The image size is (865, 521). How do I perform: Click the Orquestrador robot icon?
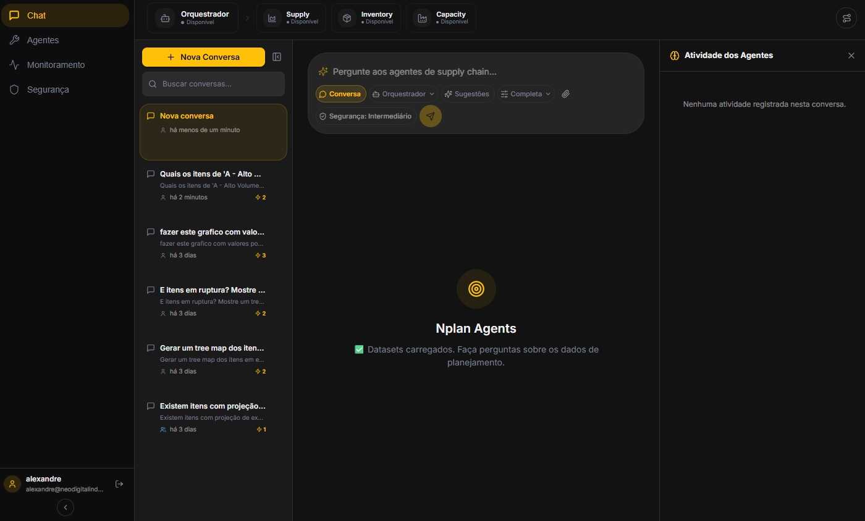pyautogui.click(x=165, y=18)
